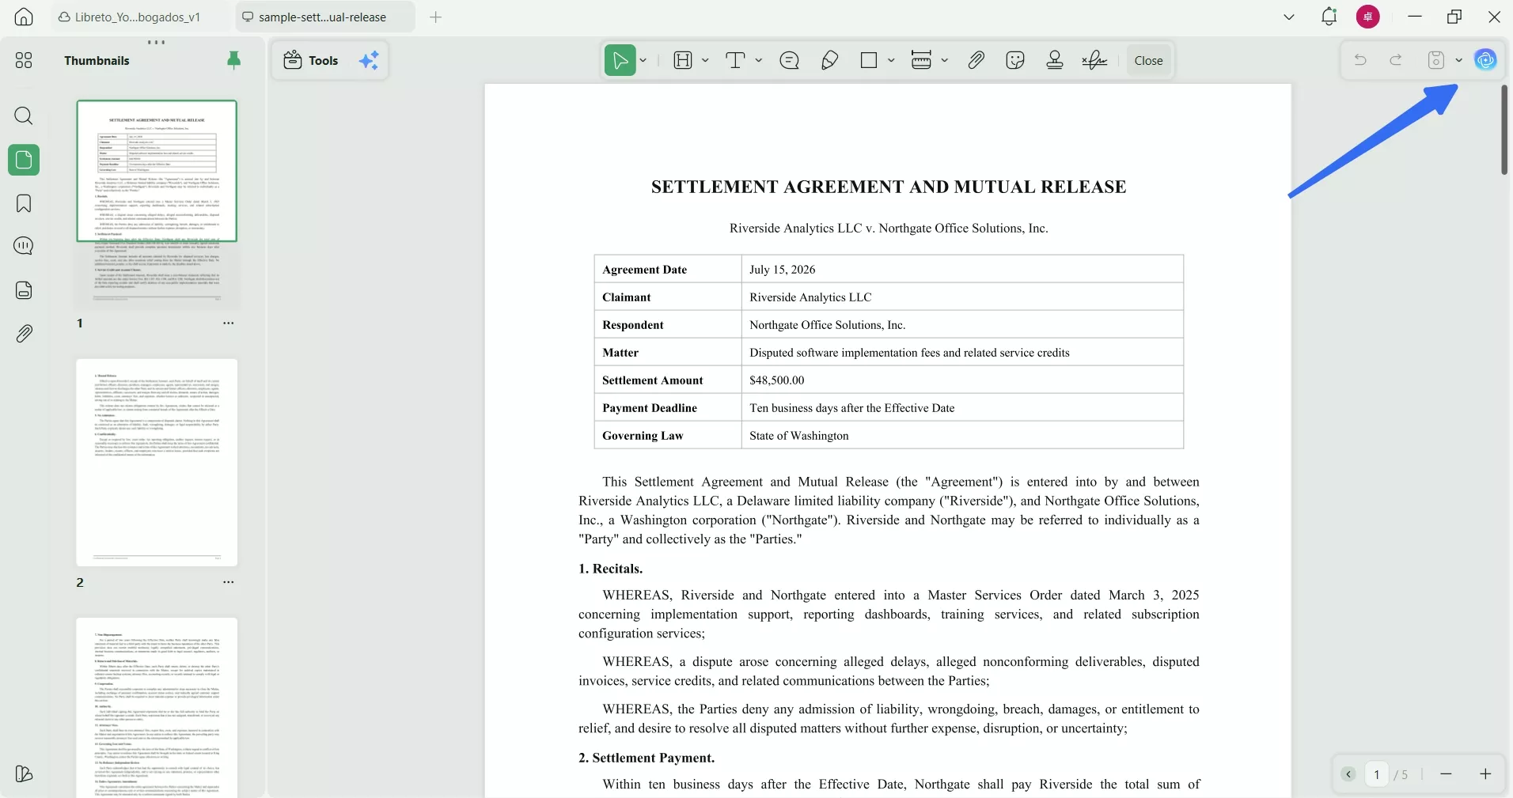Go to the Home screen icon
This screenshot has width=1513, height=798.
(24, 17)
